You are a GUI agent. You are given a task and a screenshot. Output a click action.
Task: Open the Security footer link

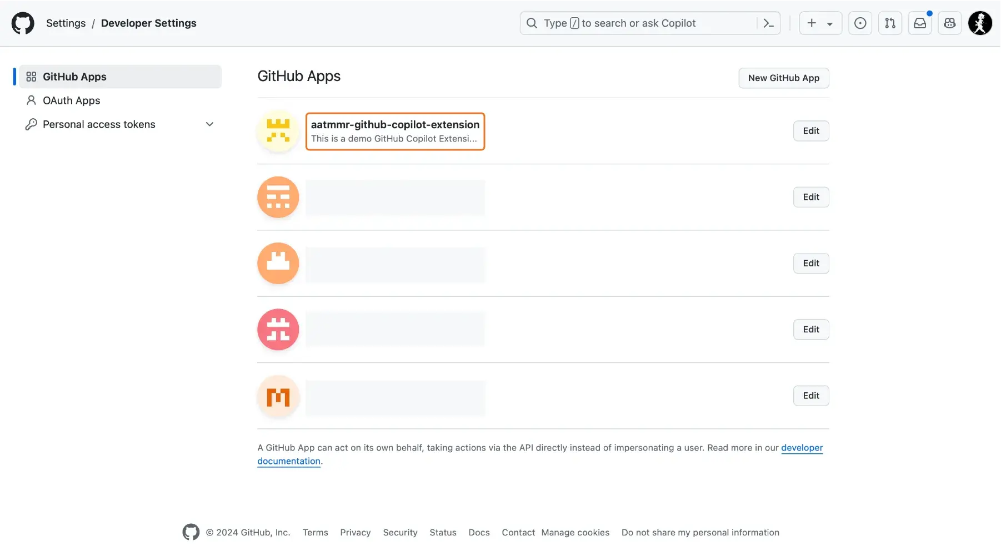pos(400,533)
